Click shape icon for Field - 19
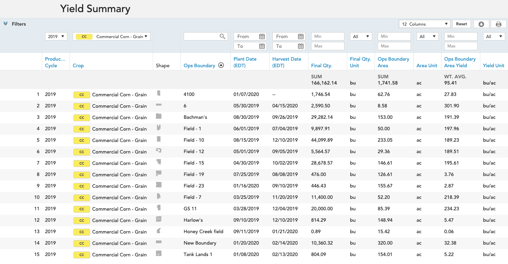508x264 pixels. pyautogui.click(x=159, y=173)
